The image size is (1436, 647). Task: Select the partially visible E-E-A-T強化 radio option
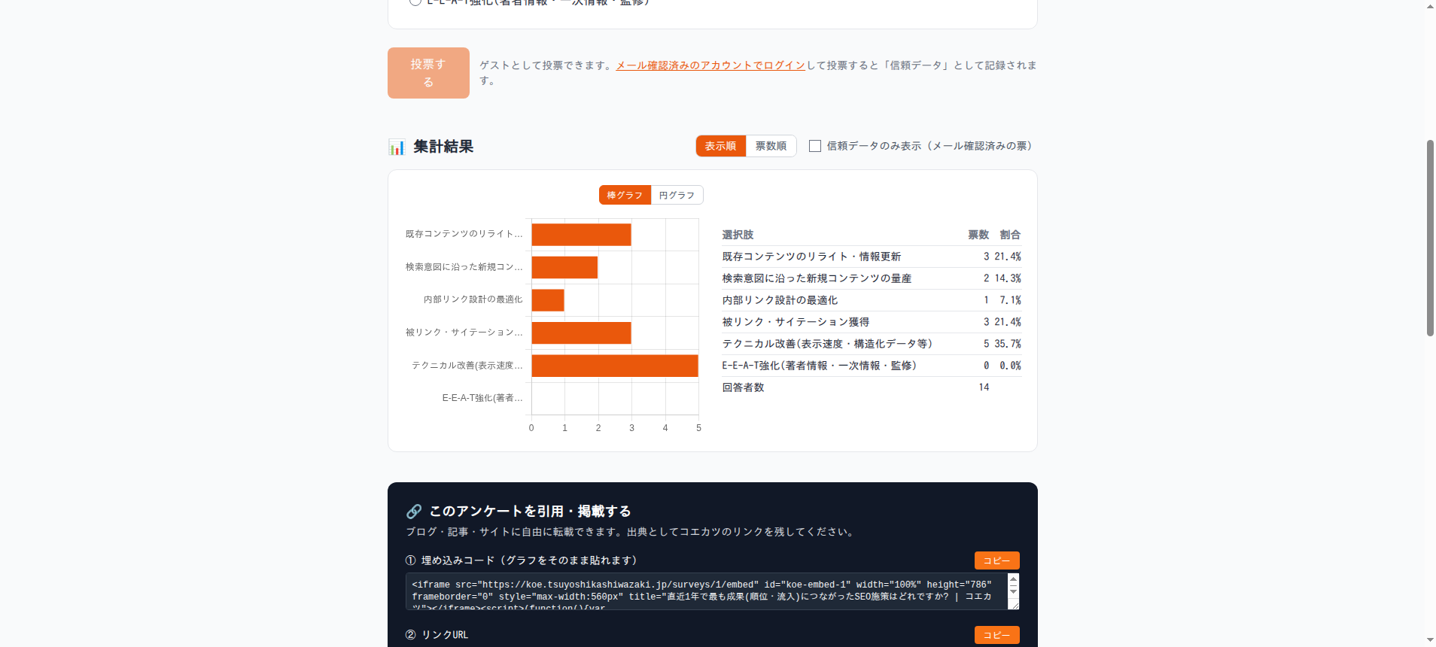point(415,2)
